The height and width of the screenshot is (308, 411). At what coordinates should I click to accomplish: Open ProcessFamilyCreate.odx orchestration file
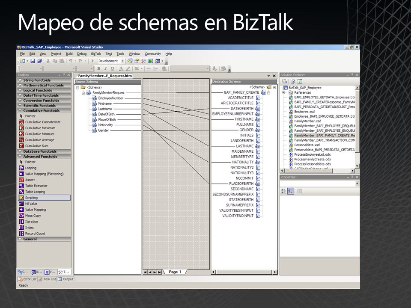click(x=313, y=159)
